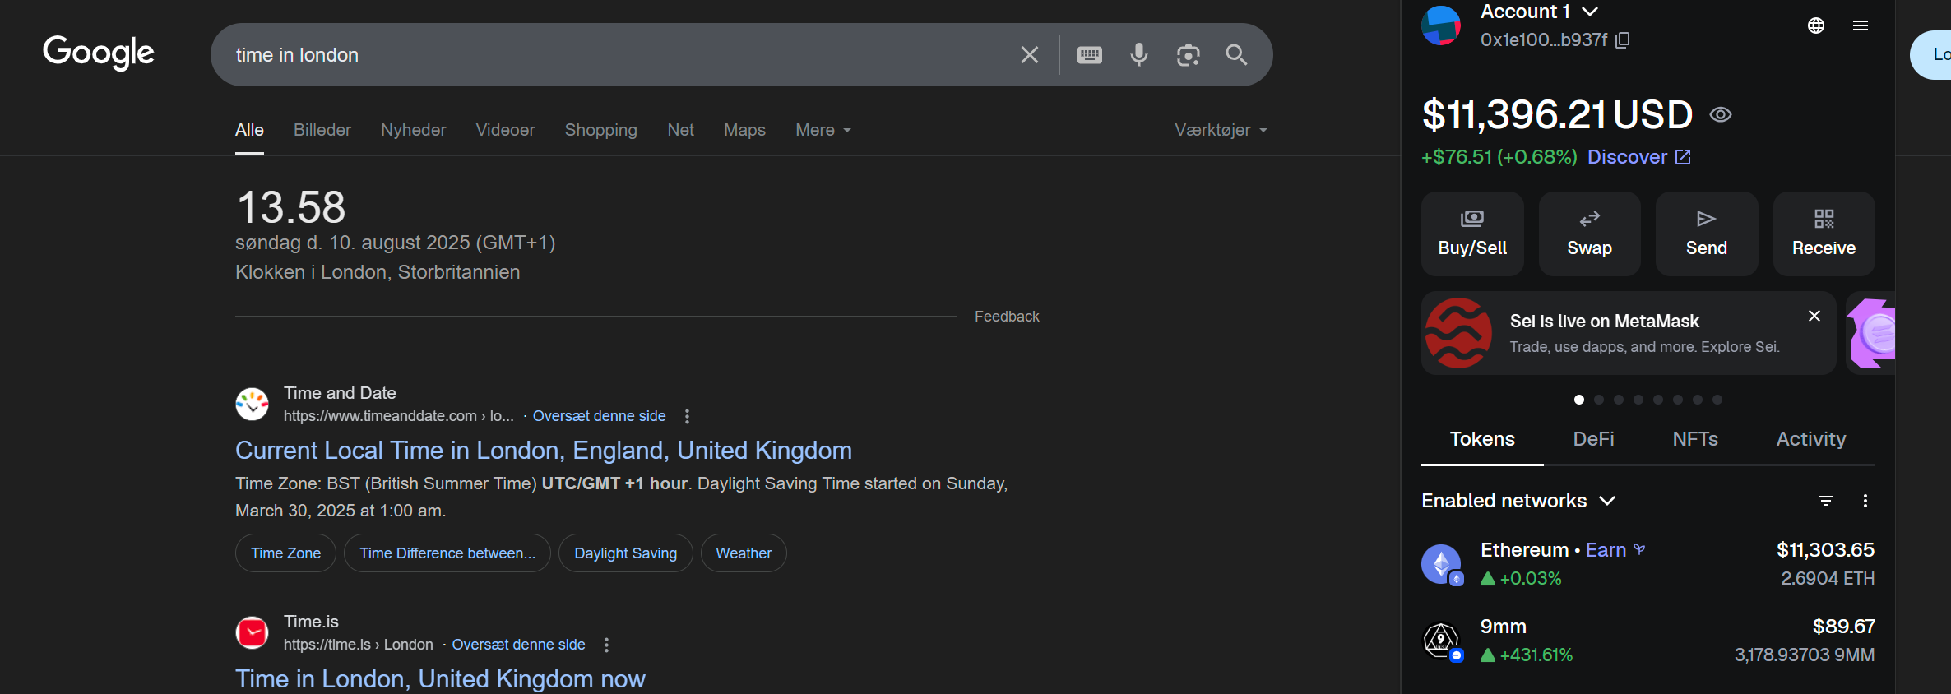The width and height of the screenshot is (1951, 694).
Task: Dismiss the Sei is live banner
Action: (1814, 316)
